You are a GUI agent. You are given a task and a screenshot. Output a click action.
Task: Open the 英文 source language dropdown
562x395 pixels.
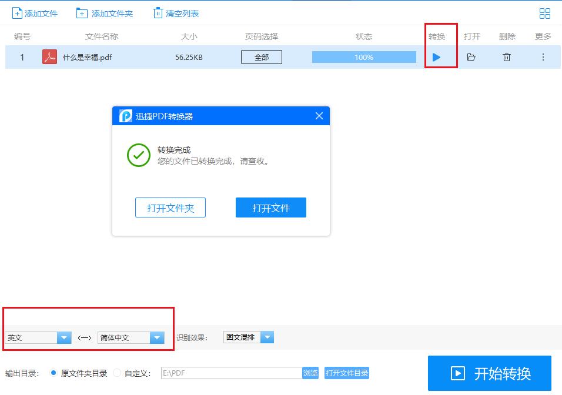click(x=63, y=337)
